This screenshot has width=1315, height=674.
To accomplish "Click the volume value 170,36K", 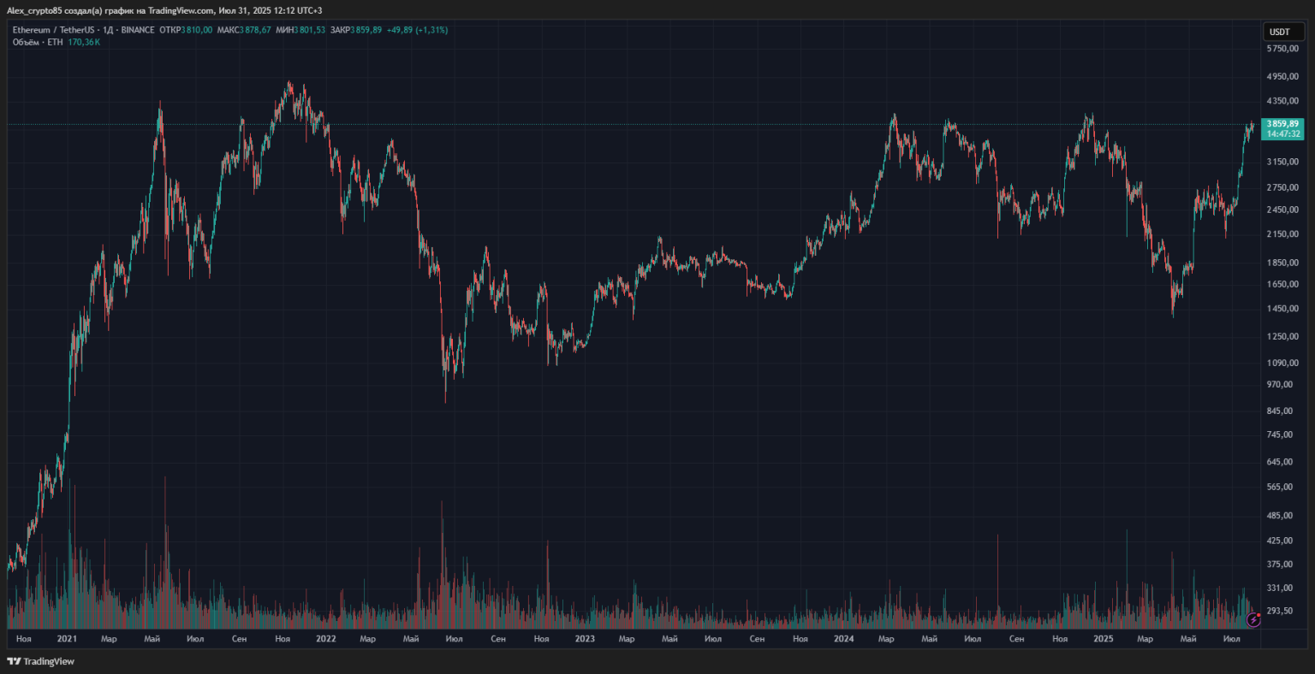I will click(84, 42).
